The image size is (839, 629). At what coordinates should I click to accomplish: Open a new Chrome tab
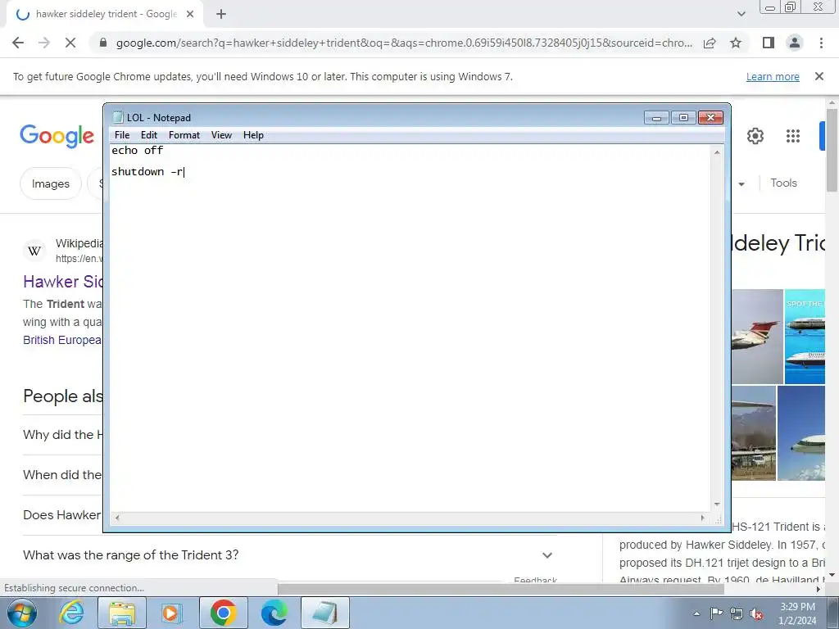click(x=221, y=15)
